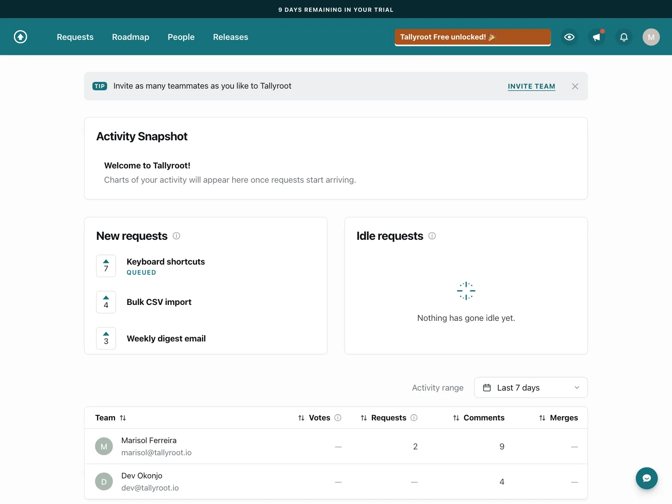The width and height of the screenshot is (672, 504).
Task: Expand the Last 7 days dropdown
Action: click(x=531, y=388)
